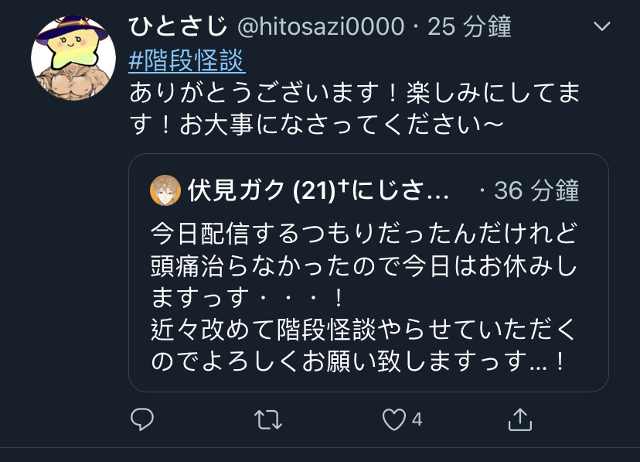Expand the tweet options chevron
The image size is (640, 462).
point(601,26)
